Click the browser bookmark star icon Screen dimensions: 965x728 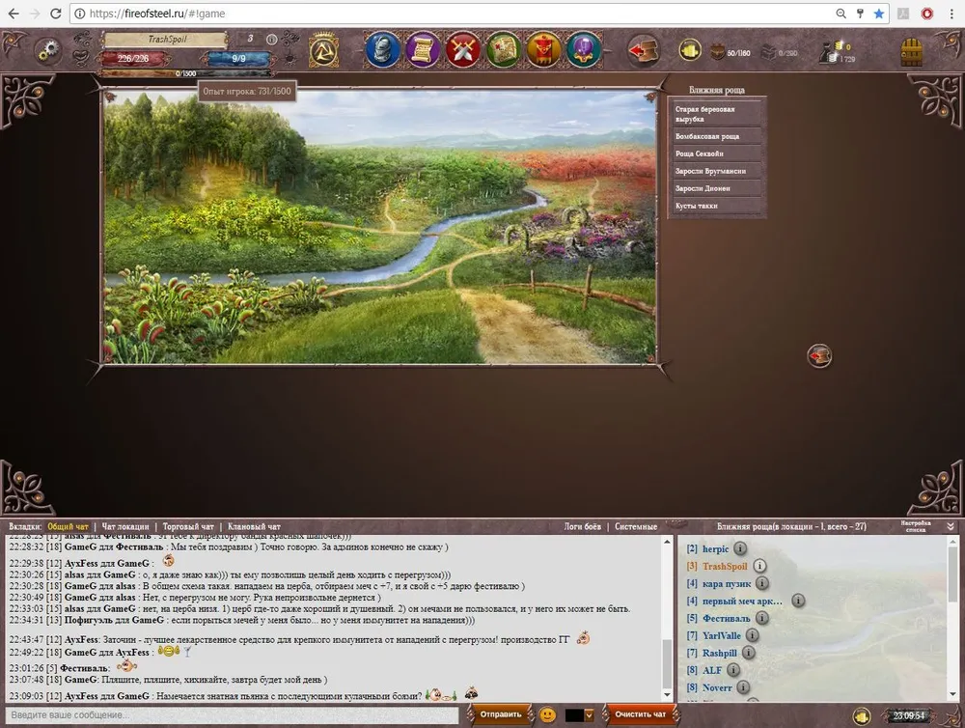(879, 14)
